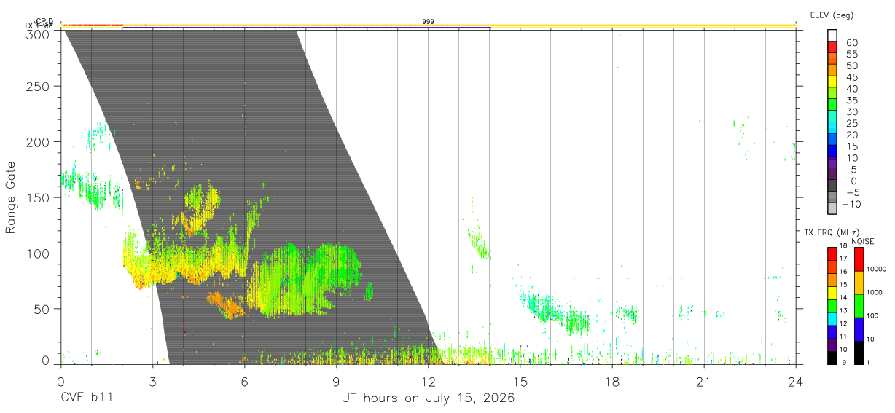The width and height of the screenshot is (895, 413).
Task: Click the "10000" label on NOISE scale
Action: tap(877, 269)
